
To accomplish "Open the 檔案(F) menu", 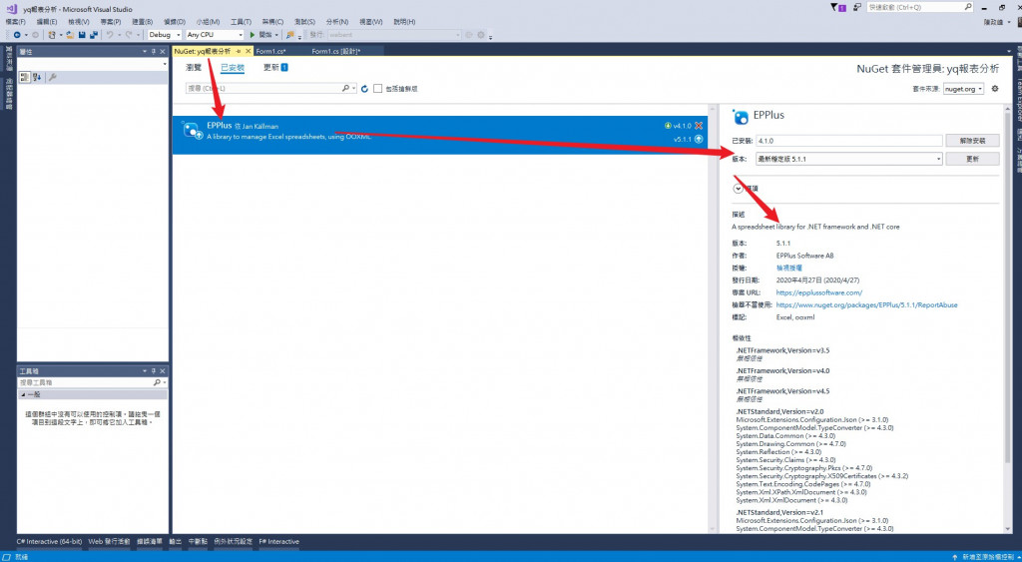I will pyautogui.click(x=16, y=22).
